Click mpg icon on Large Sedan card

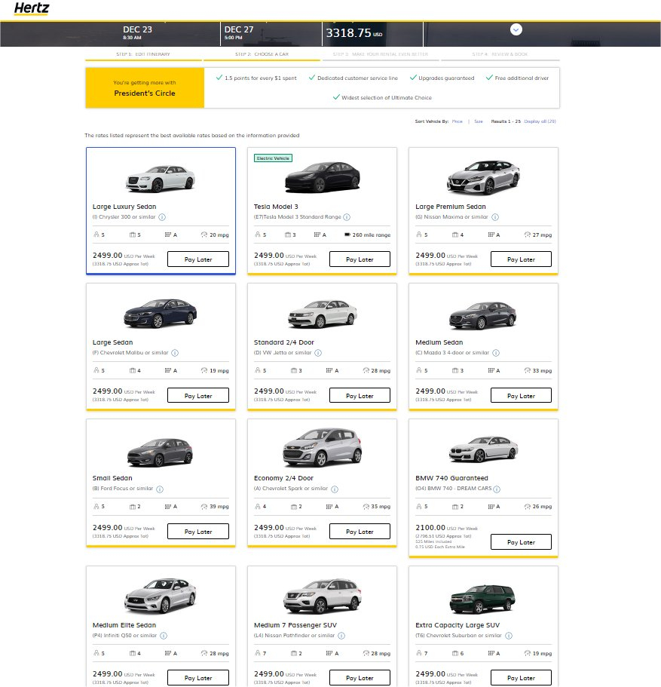(x=204, y=370)
